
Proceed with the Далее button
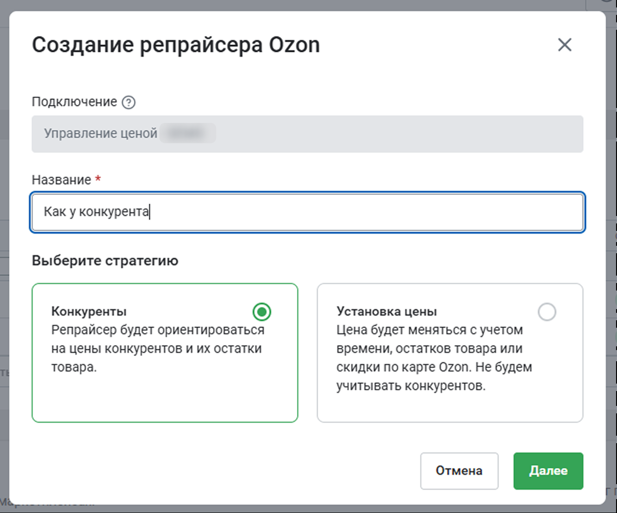(x=548, y=471)
